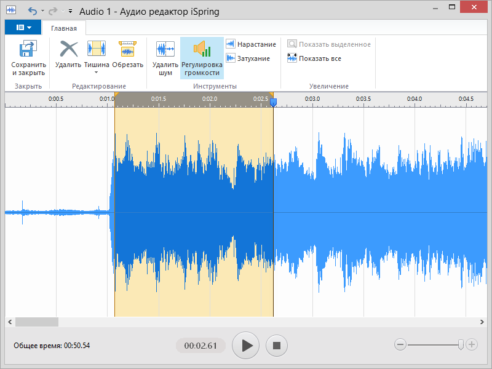Click the 0:00.5 mark on the timeline ruler
Viewport: 492px width, 369px height.
(56, 99)
